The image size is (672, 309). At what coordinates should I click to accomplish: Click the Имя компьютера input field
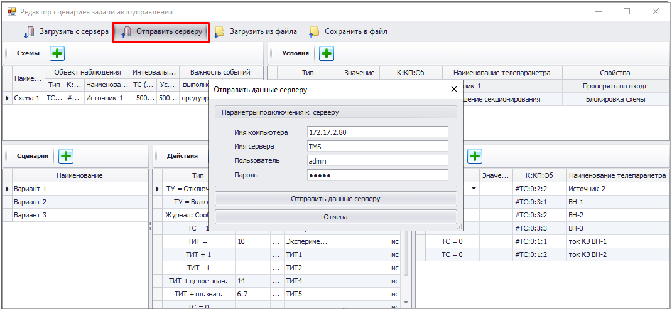click(x=377, y=132)
